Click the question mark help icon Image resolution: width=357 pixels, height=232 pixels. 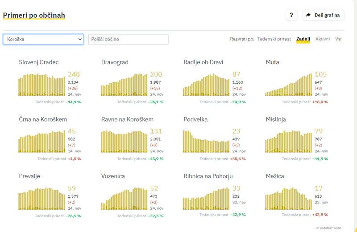[x=291, y=15]
